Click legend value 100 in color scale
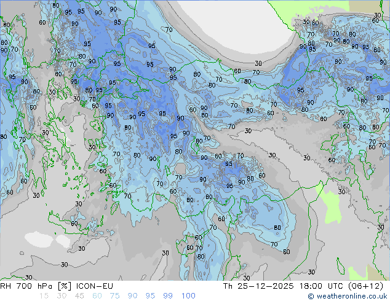390x301 pixels. [188, 296]
